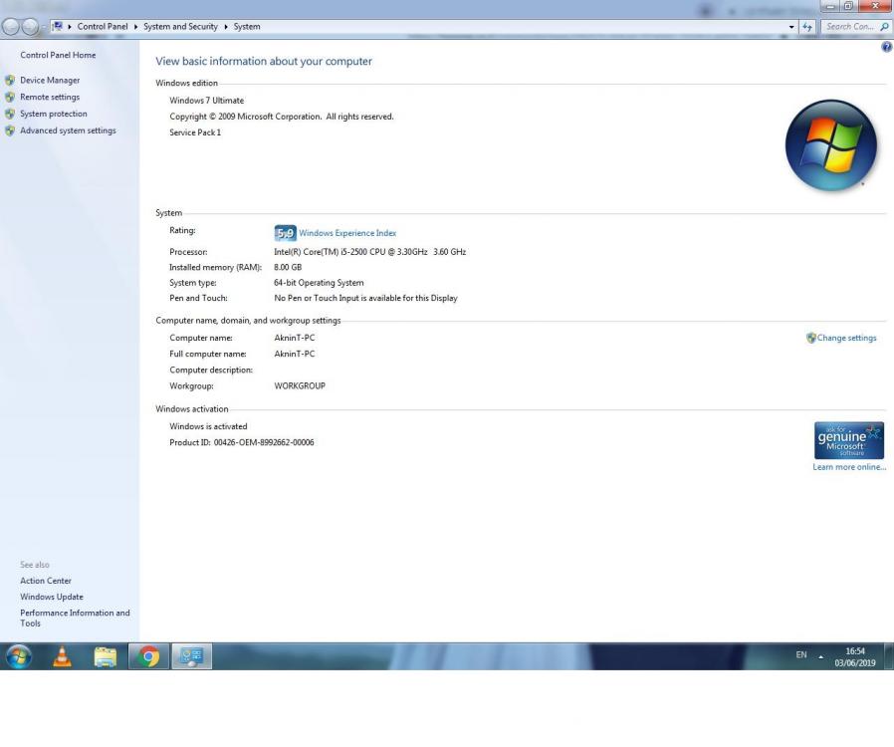894x747 pixels.
Task: Click the Product ID 00426-OEM-8992662-00006 text
Action: point(242,442)
